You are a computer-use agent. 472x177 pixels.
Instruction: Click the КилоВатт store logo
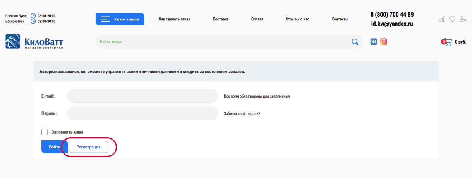[x=34, y=42]
